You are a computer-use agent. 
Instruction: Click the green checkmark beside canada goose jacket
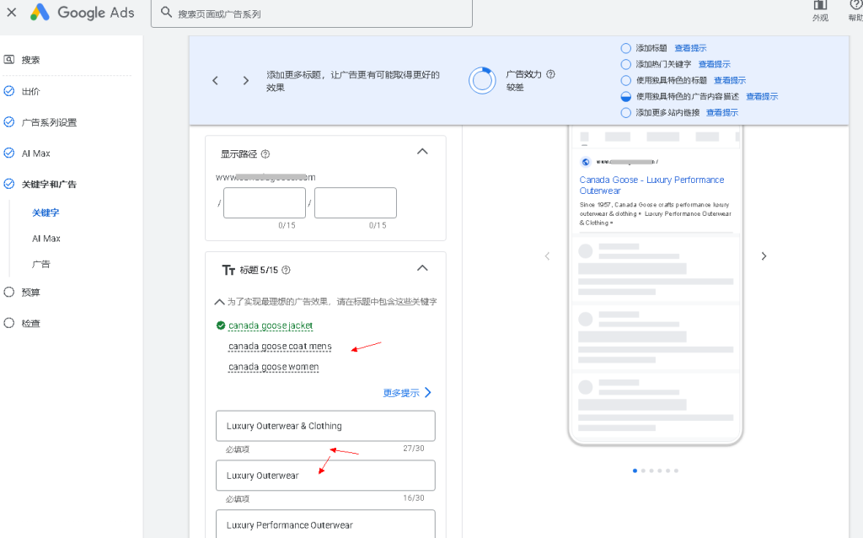click(x=221, y=325)
